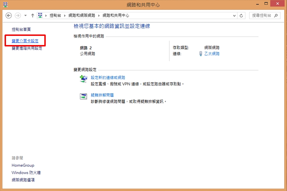The width and height of the screenshot is (287, 191).
Task: Select 網路和網際網路 in the address breadcrumb
Action: (x=82, y=15)
